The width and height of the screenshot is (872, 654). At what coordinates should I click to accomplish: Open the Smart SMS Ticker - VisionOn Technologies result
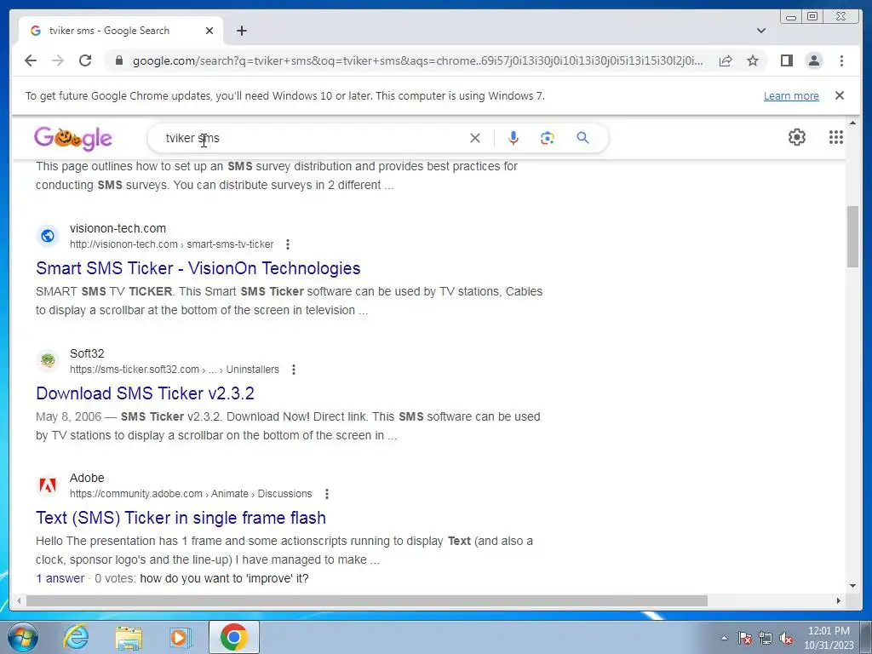[198, 268]
